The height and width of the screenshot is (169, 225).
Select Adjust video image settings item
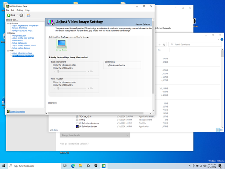point(23,55)
